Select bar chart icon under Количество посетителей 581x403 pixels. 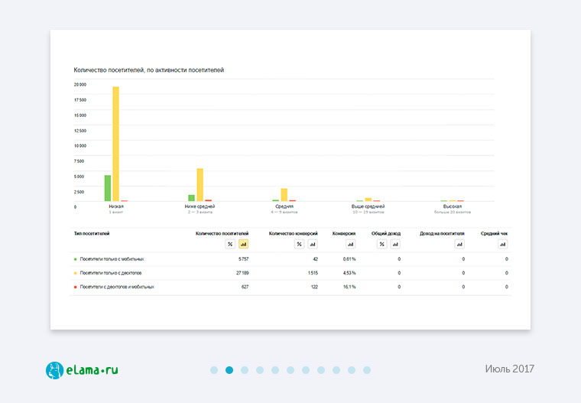(x=243, y=244)
